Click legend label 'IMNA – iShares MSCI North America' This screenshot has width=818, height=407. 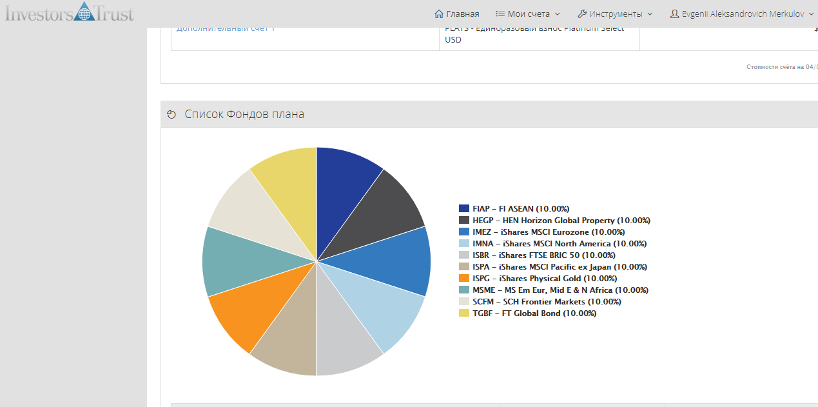point(560,244)
